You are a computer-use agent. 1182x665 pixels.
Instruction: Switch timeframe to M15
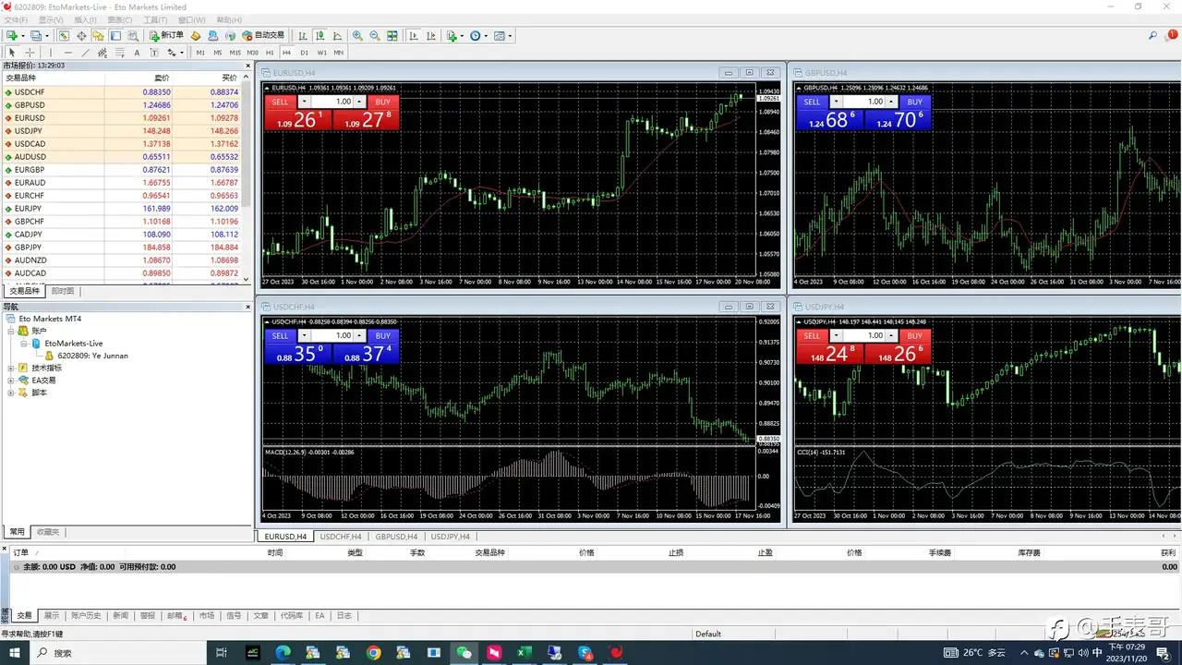[x=235, y=53]
